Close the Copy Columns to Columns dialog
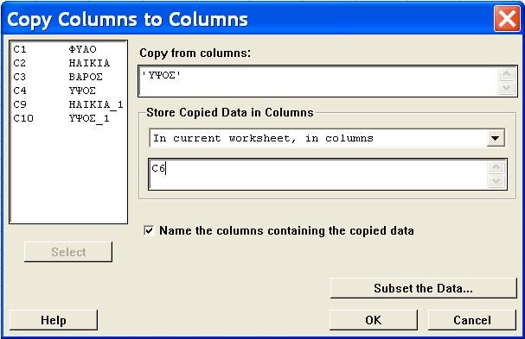 (507, 19)
